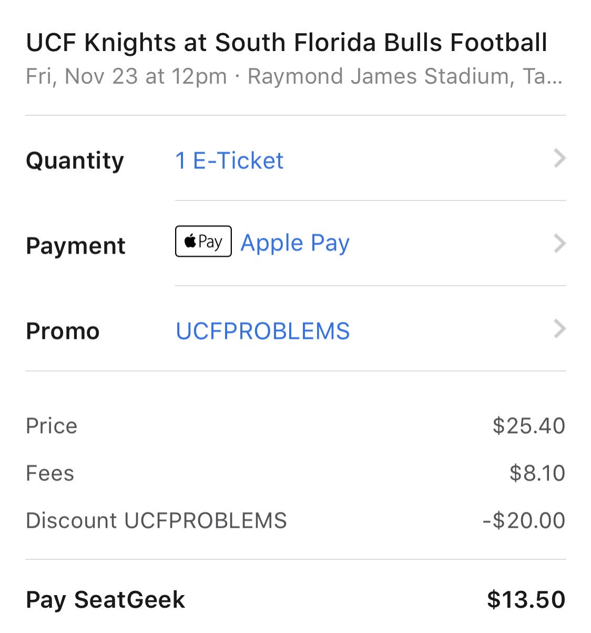
Task: View Raymond James Stadium date and venue line
Action: pos(294,76)
